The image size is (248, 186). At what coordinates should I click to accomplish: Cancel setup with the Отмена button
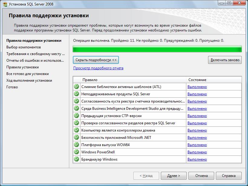tap(201, 176)
